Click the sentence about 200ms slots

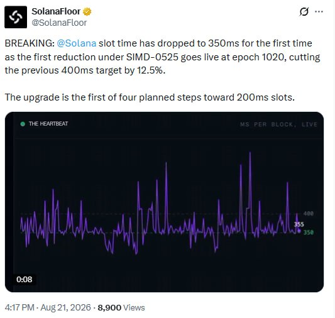[150, 97]
